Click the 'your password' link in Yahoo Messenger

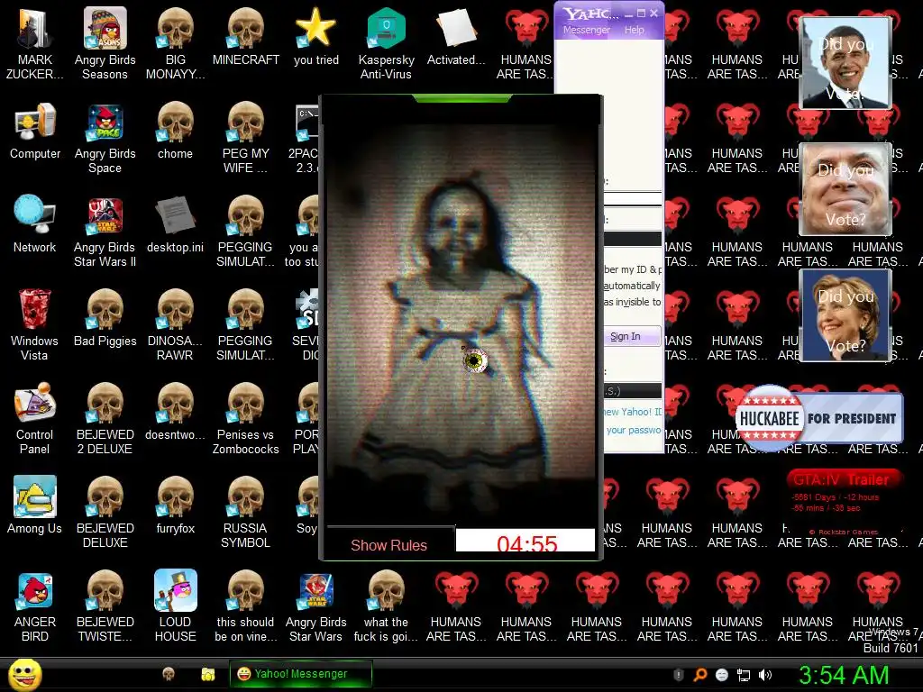point(634,430)
